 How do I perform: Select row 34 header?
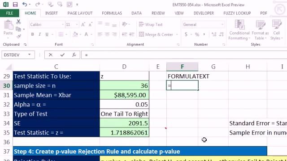point(6,123)
